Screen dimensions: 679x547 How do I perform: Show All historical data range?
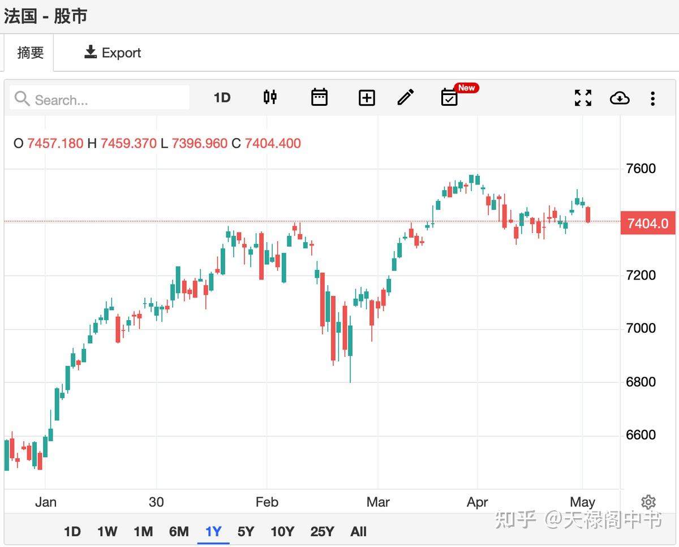point(358,532)
